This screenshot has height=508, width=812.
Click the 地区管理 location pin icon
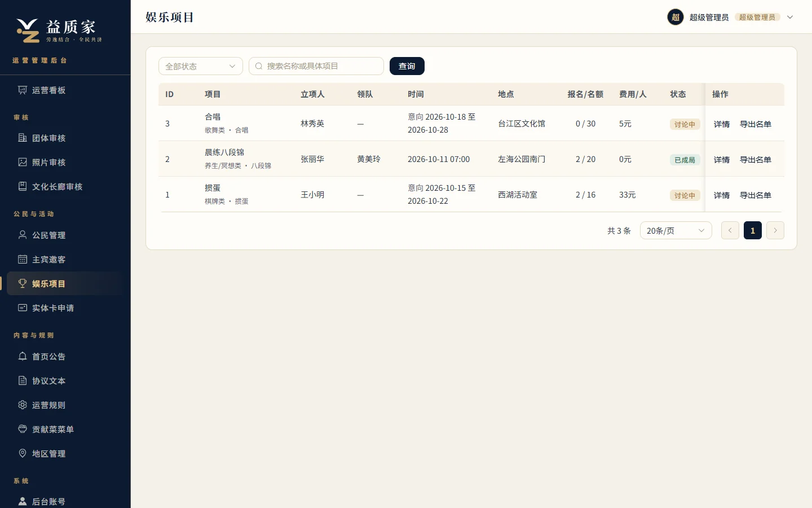pyautogui.click(x=23, y=454)
